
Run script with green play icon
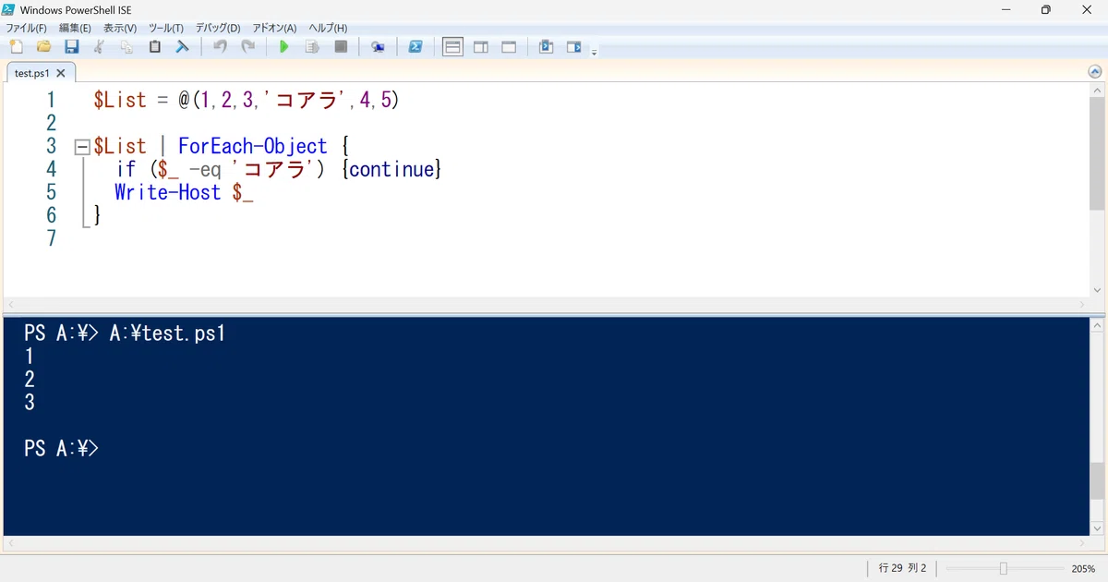tap(284, 47)
